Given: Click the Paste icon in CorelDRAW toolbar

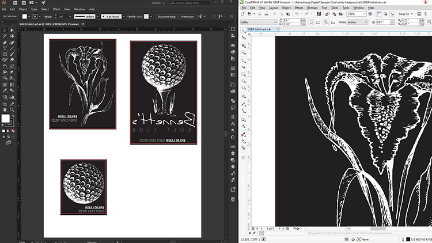Looking at the screenshot, I should 288,14.
